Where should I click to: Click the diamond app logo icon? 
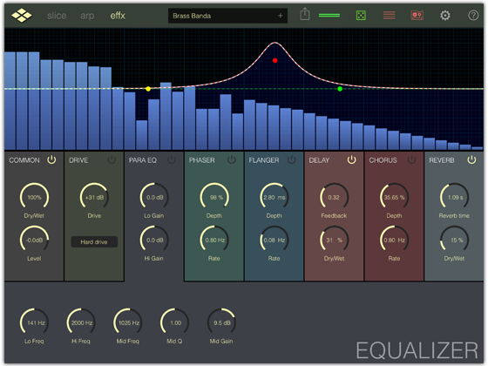[22, 16]
